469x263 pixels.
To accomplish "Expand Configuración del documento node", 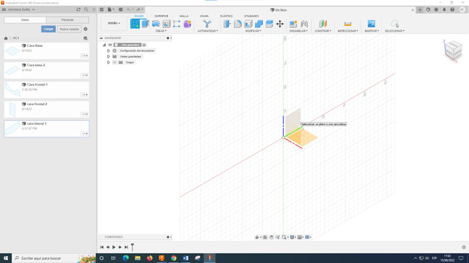I will click(109, 51).
